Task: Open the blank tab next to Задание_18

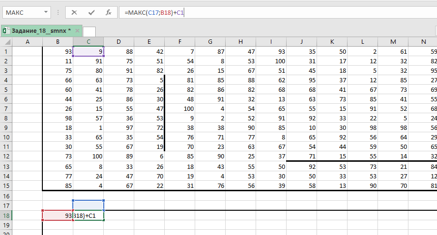Action: (89, 31)
